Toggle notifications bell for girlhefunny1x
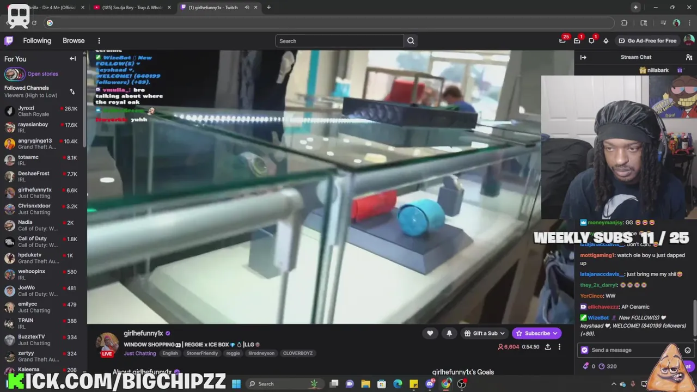The image size is (697, 392). (x=449, y=333)
